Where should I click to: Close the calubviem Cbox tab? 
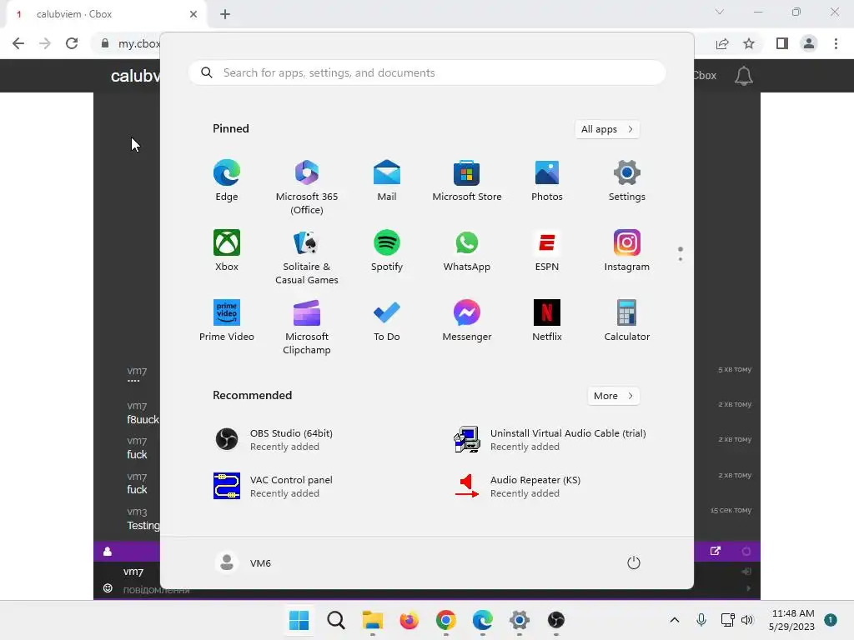[193, 14]
